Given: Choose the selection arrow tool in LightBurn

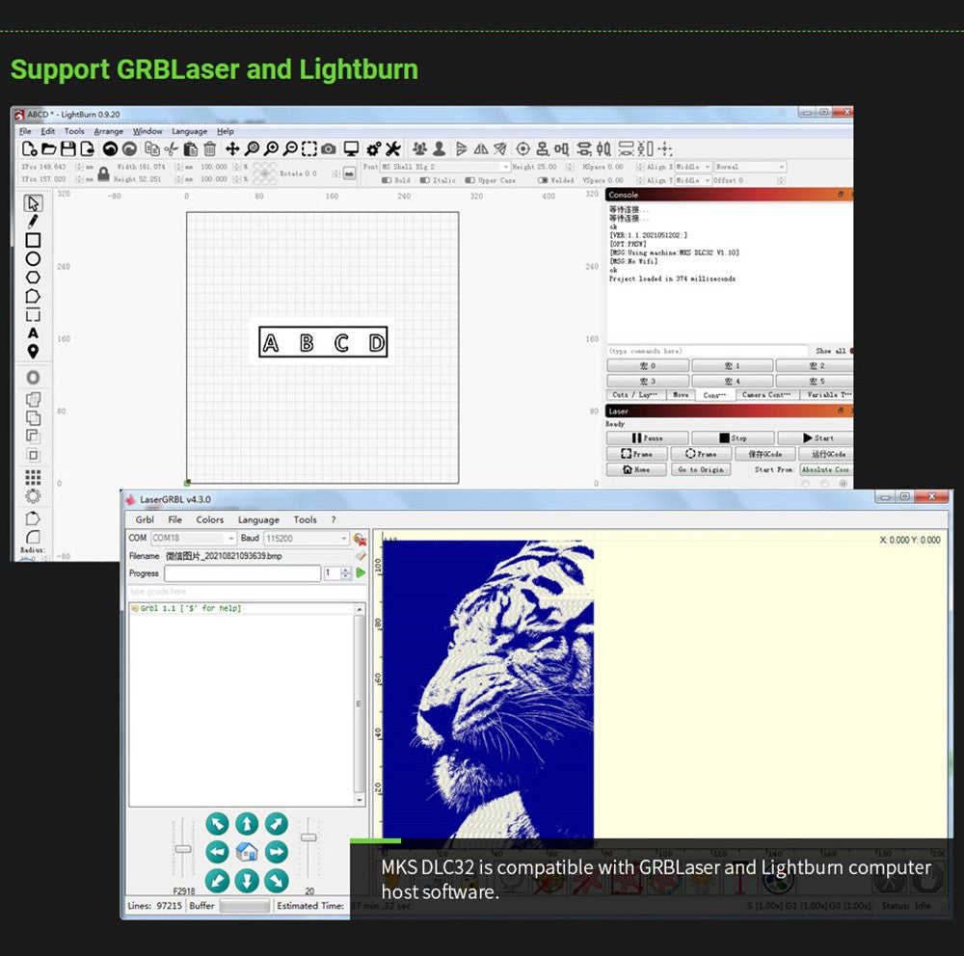Looking at the screenshot, I should [x=32, y=203].
